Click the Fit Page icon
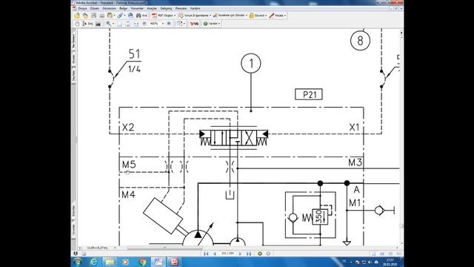 [128, 24]
